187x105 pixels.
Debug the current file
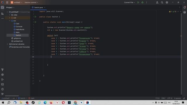pos(142,2)
